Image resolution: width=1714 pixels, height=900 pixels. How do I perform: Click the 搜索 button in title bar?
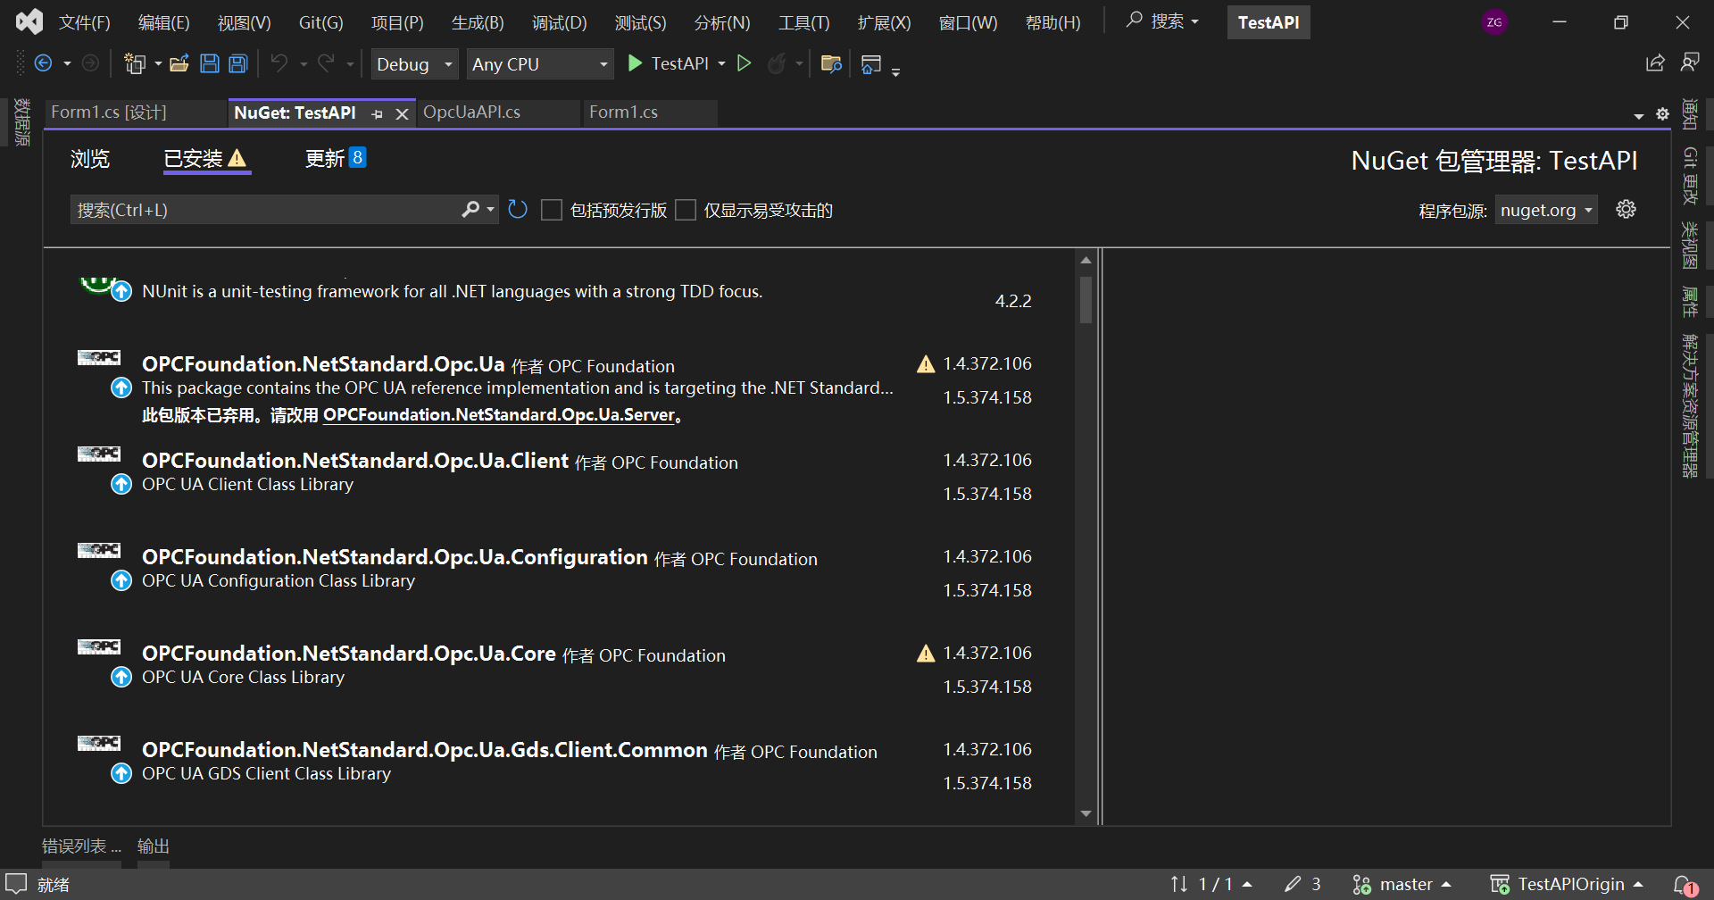pyautogui.click(x=1162, y=21)
